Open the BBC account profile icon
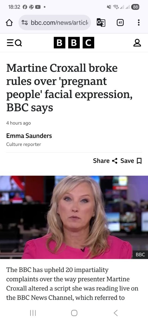This screenshot has width=148, height=322. point(137,43)
